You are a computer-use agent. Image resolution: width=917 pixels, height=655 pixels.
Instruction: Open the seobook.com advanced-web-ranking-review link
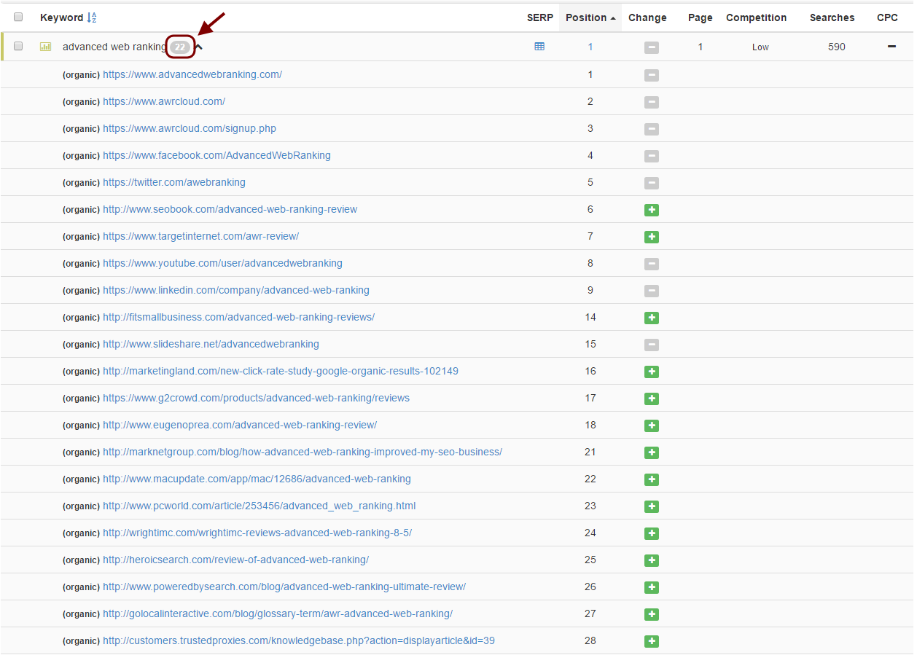[x=230, y=209]
